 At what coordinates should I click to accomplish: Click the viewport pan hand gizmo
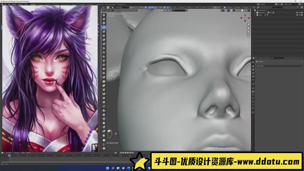(248, 28)
